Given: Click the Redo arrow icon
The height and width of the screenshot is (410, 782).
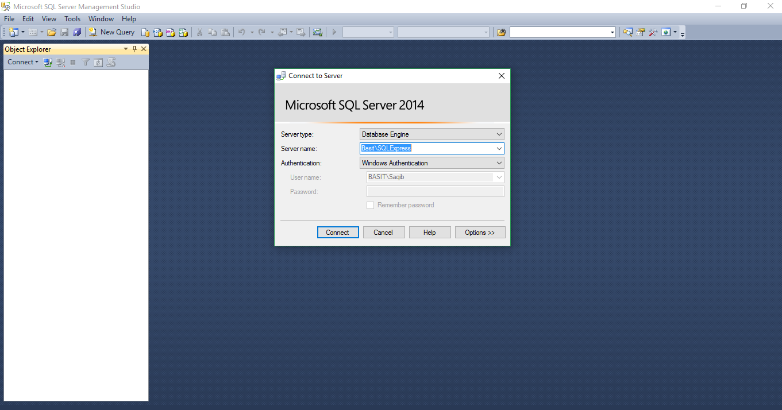Looking at the screenshot, I should point(261,32).
